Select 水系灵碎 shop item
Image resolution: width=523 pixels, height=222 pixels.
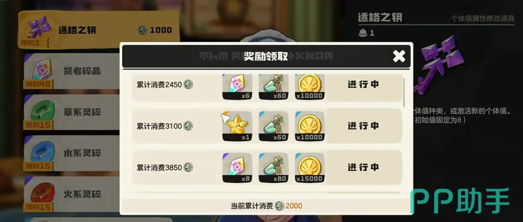72,153
